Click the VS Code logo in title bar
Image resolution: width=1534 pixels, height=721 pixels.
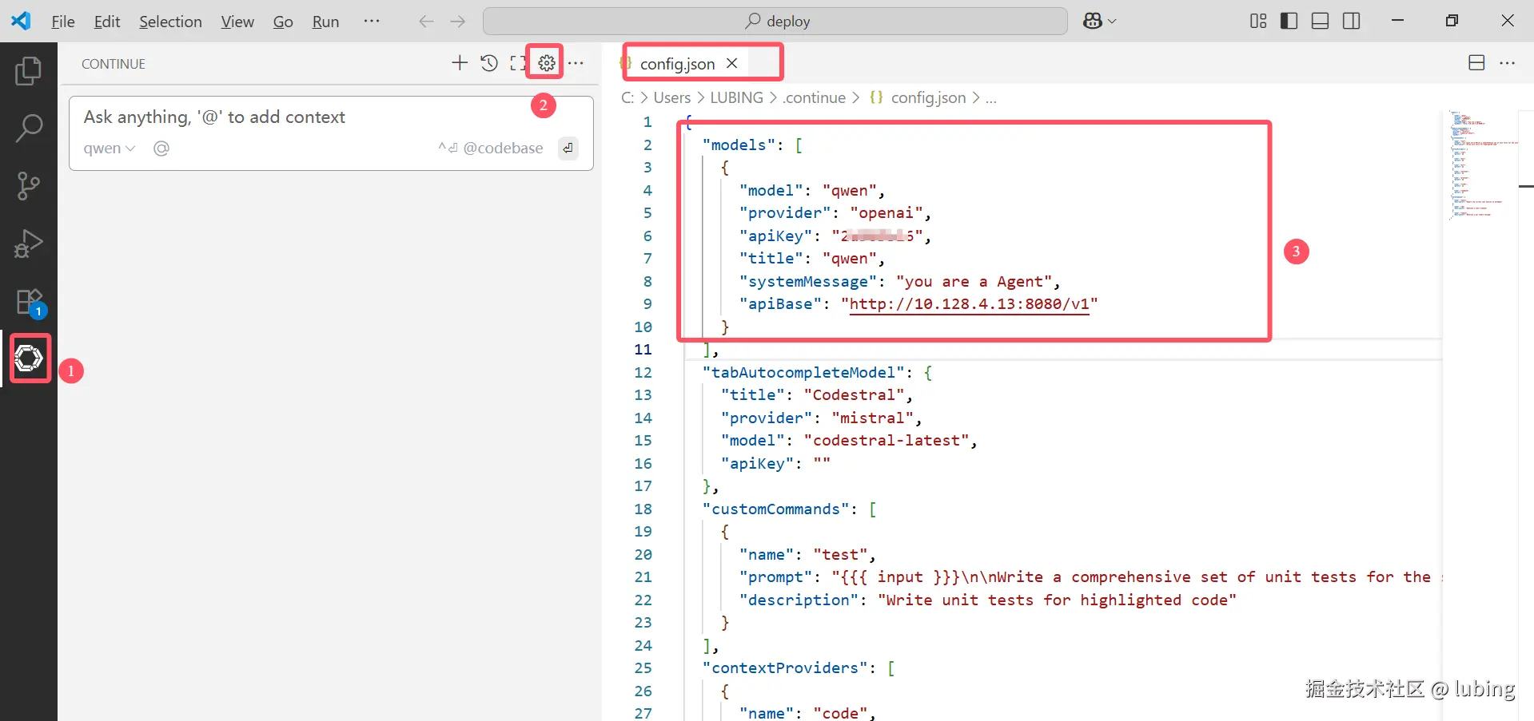pyautogui.click(x=21, y=21)
